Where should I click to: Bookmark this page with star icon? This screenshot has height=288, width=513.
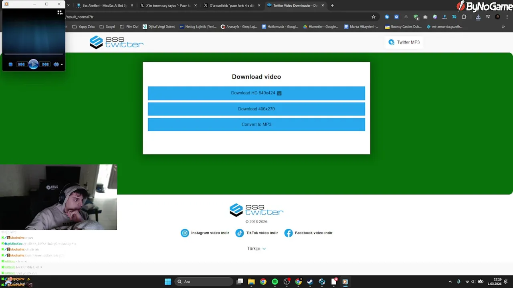[374, 17]
